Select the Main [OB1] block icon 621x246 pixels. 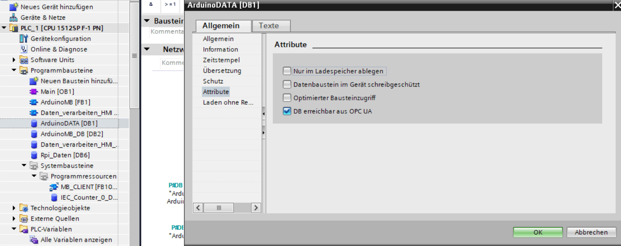click(x=34, y=92)
